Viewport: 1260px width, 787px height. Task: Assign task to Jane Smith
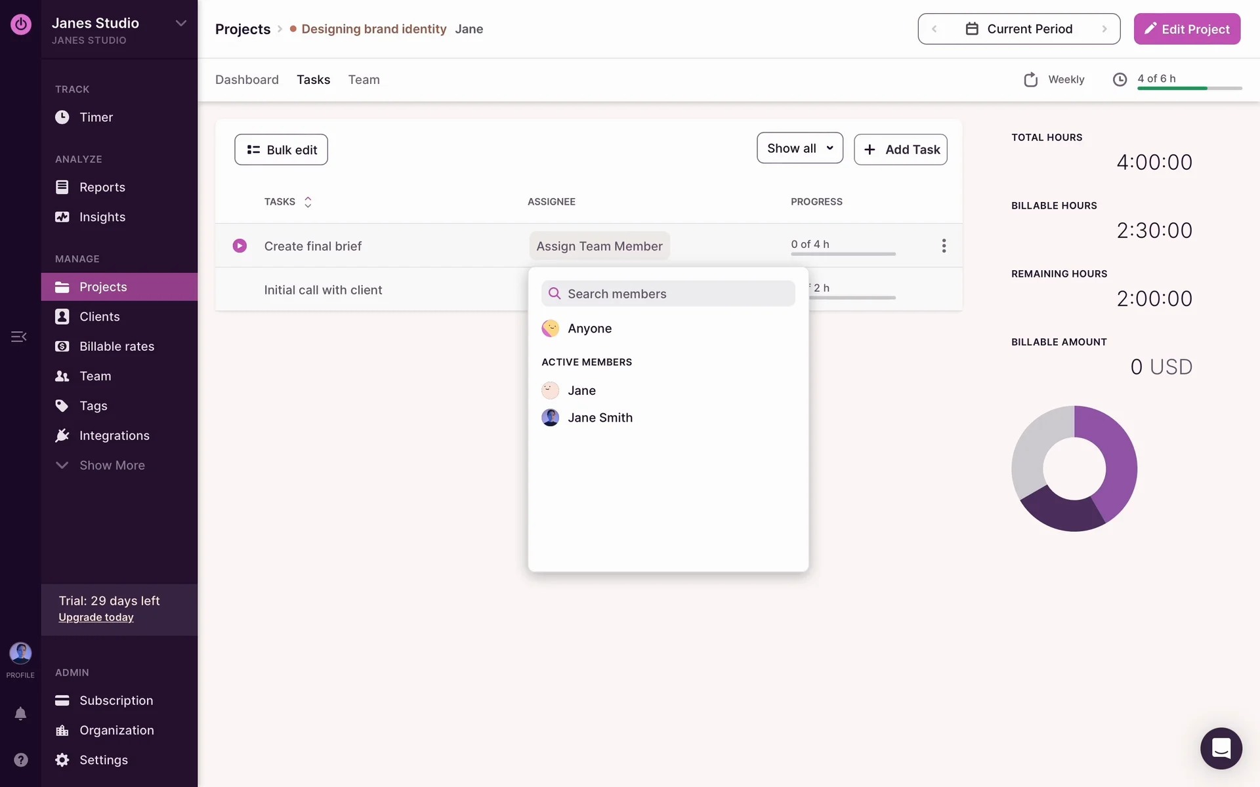(x=599, y=418)
